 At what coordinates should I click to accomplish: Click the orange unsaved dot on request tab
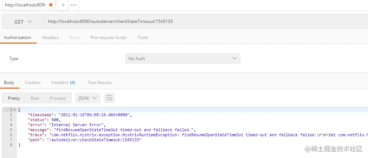[x=51, y=5]
